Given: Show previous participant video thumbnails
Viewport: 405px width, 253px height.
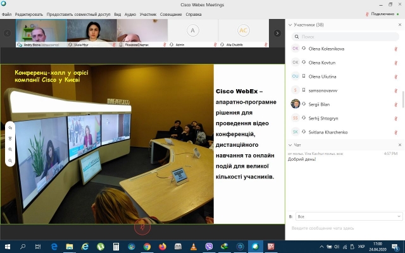Looking at the screenshot, I should (7, 33).
